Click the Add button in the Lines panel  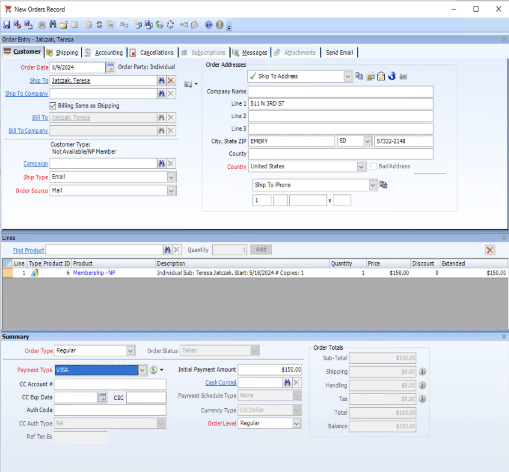pyautogui.click(x=260, y=249)
